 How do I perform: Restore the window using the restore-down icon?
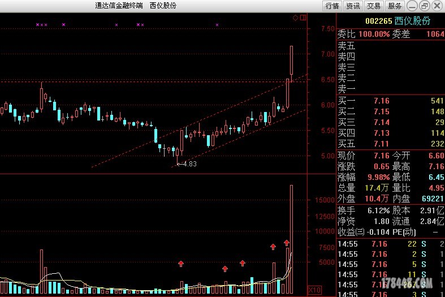(x=424, y=6)
